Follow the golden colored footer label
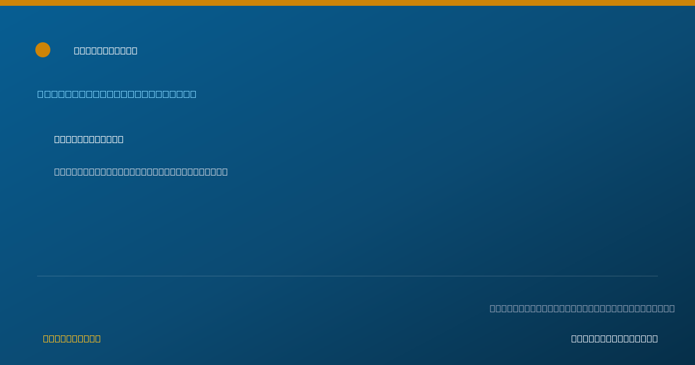Image resolution: width=695 pixels, height=365 pixels. pyautogui.click(x=72, y=338)
